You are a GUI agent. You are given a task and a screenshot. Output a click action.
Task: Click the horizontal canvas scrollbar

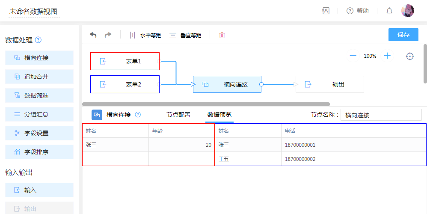click(x=205, y=104)
